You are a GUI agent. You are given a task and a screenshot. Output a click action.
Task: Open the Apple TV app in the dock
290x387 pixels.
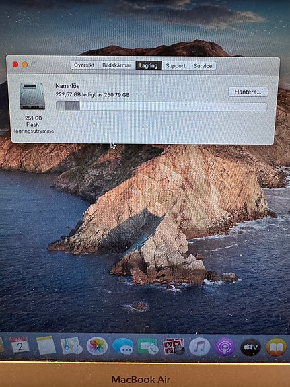(x=251, y=347)
